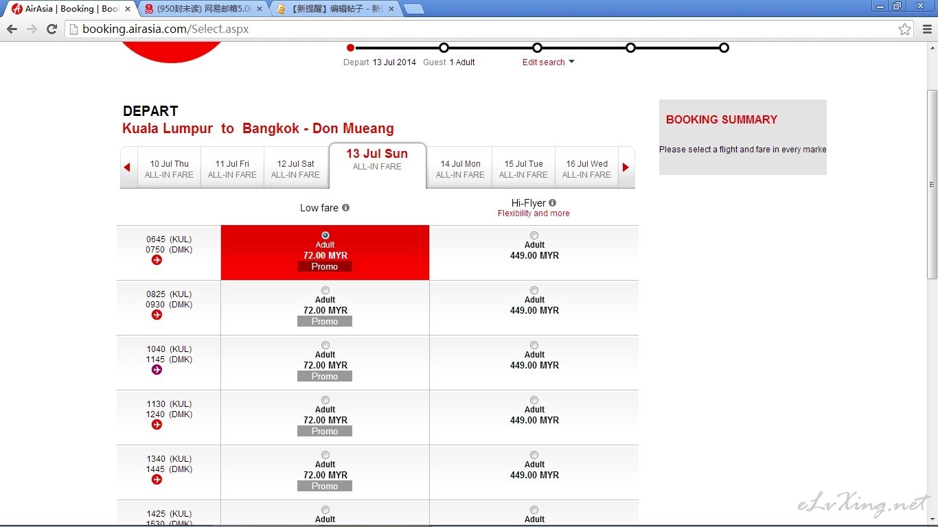Open the Low fare info icon

(x=345, y=207)
